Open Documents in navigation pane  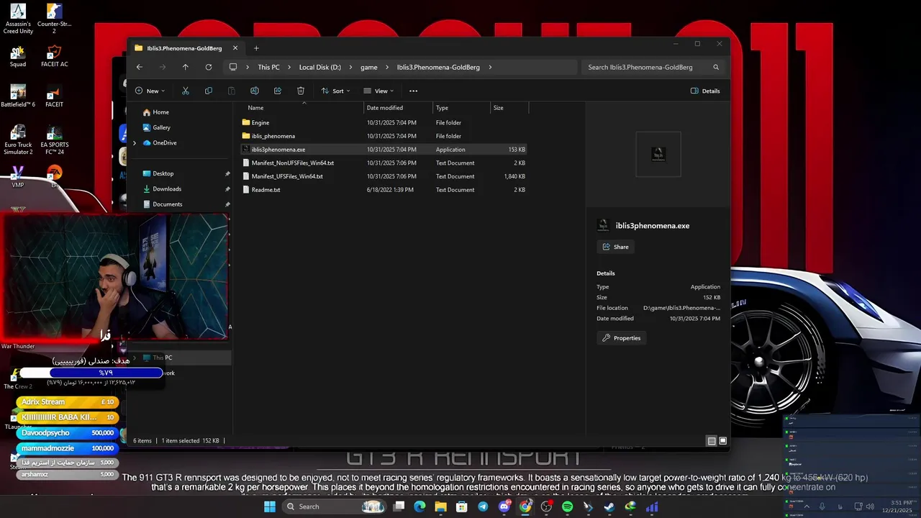(162, 204)
